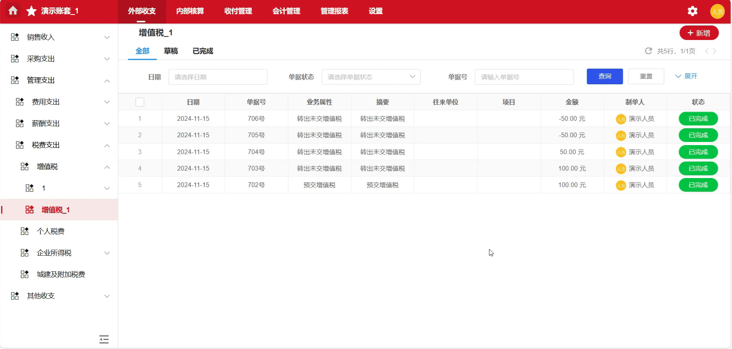
Task: Click the 企业所得税 sidebar icon
Action: click(25, 253)
